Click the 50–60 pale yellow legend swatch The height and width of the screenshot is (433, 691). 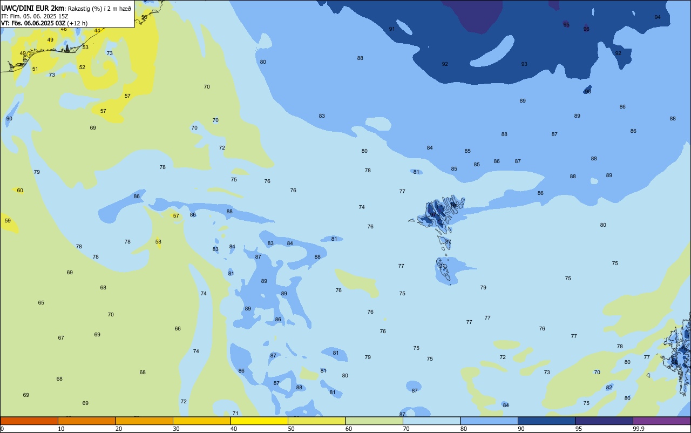click(316, 421)
